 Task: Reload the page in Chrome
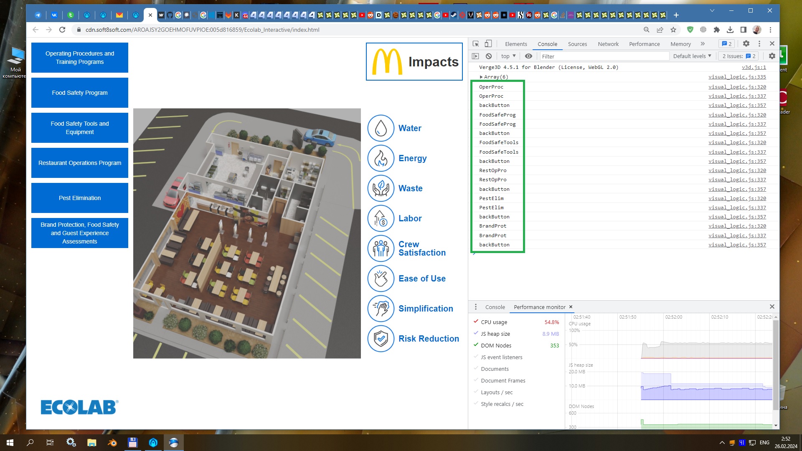coord(62,30)
